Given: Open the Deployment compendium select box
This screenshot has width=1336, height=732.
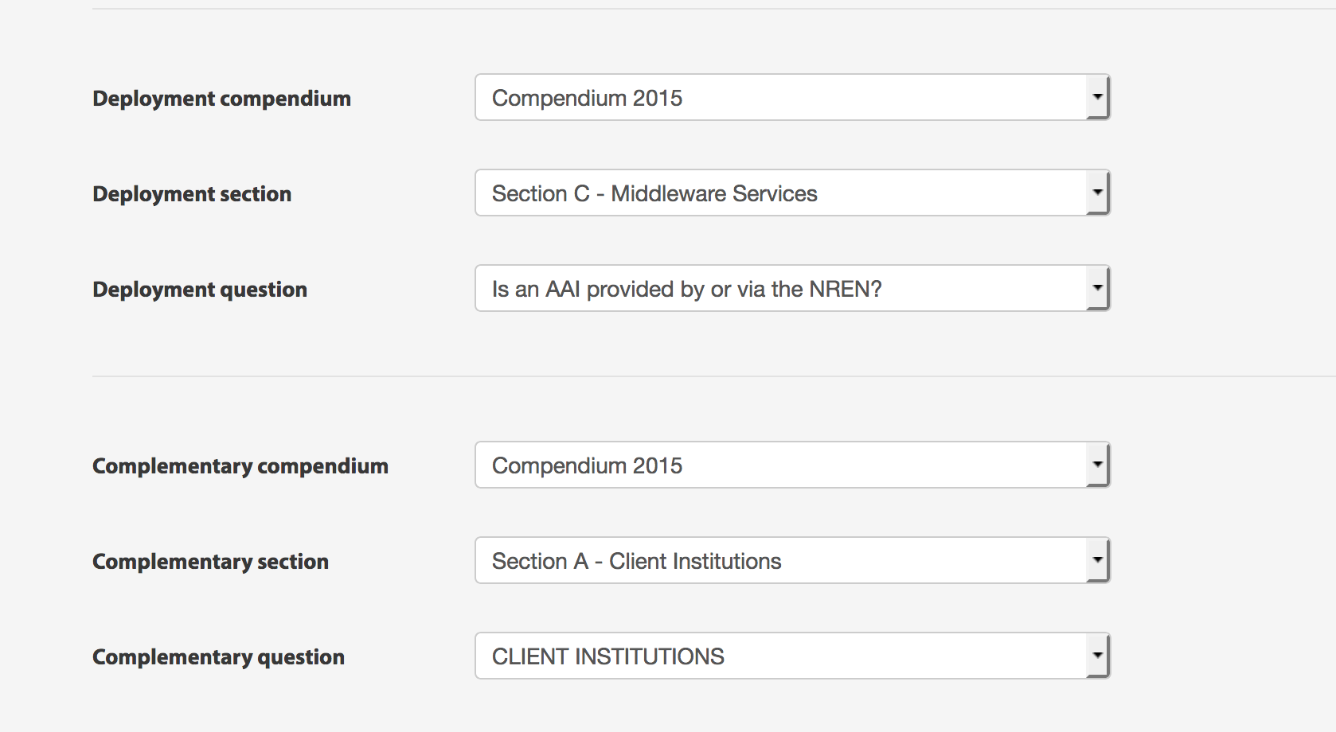Looking at the screenshot, I should [x=780, y=97].
